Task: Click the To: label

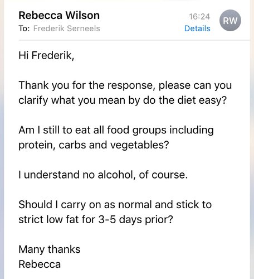Action: coord(24,28)
